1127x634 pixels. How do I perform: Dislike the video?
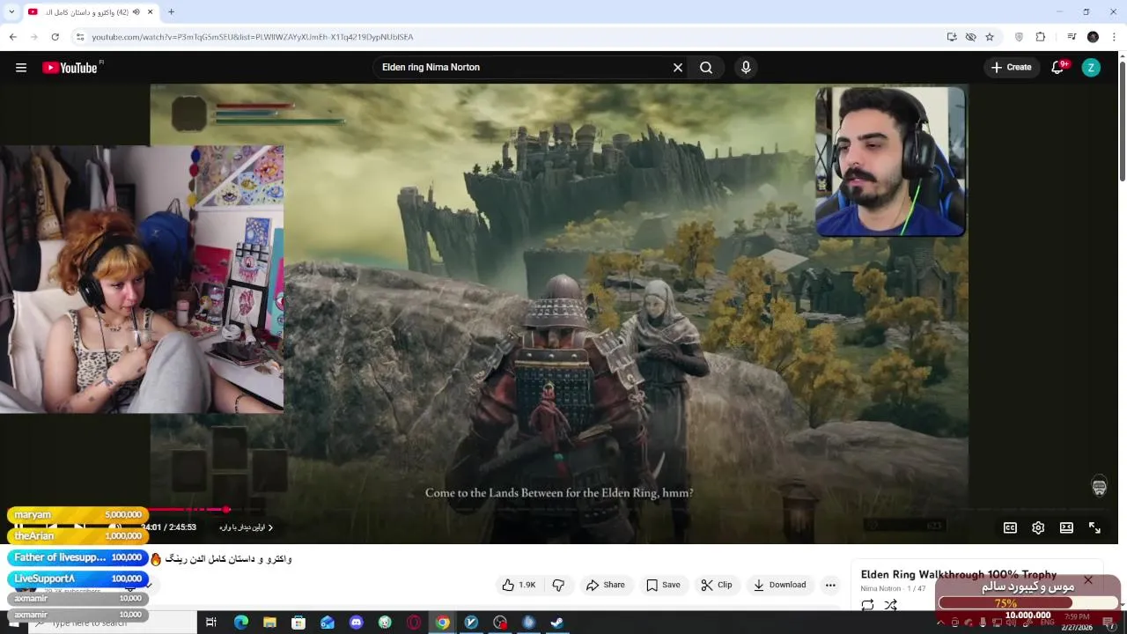558,585
